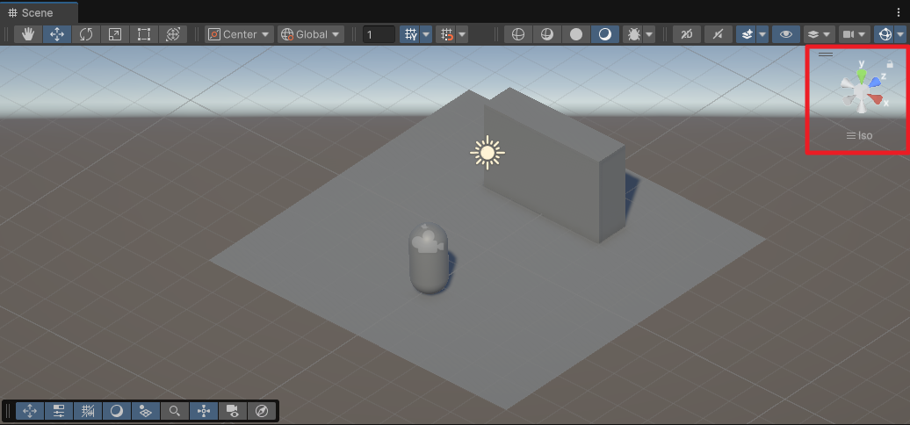Expand grid visibility options arrow
This screenshot has width=910, height=425.
point(427,34)
